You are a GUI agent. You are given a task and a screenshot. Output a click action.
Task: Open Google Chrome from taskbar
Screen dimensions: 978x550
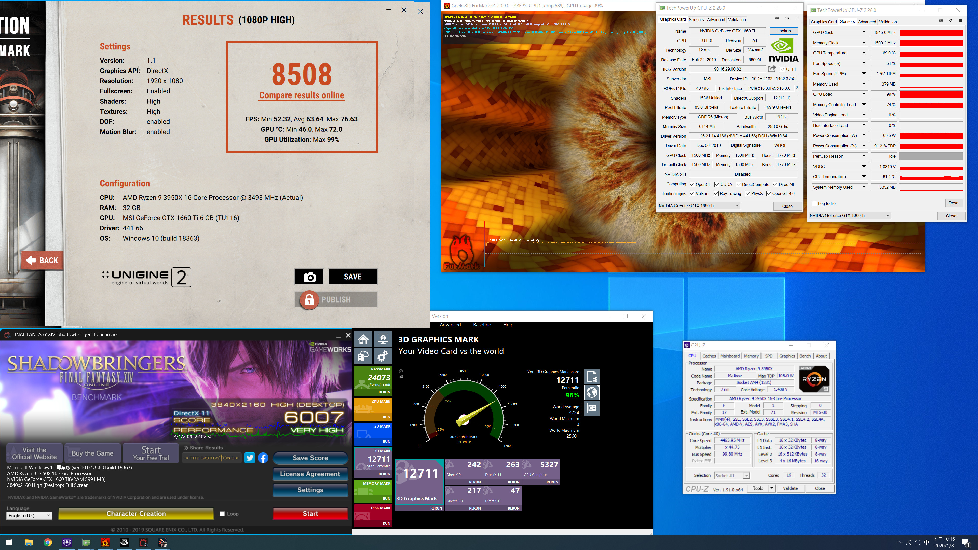click(x=48, y=542)
